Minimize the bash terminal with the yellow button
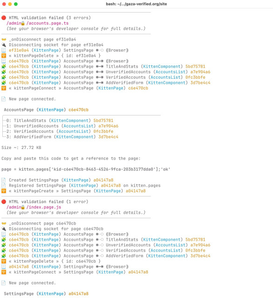 pyautogui.click(x=10, y=4)
